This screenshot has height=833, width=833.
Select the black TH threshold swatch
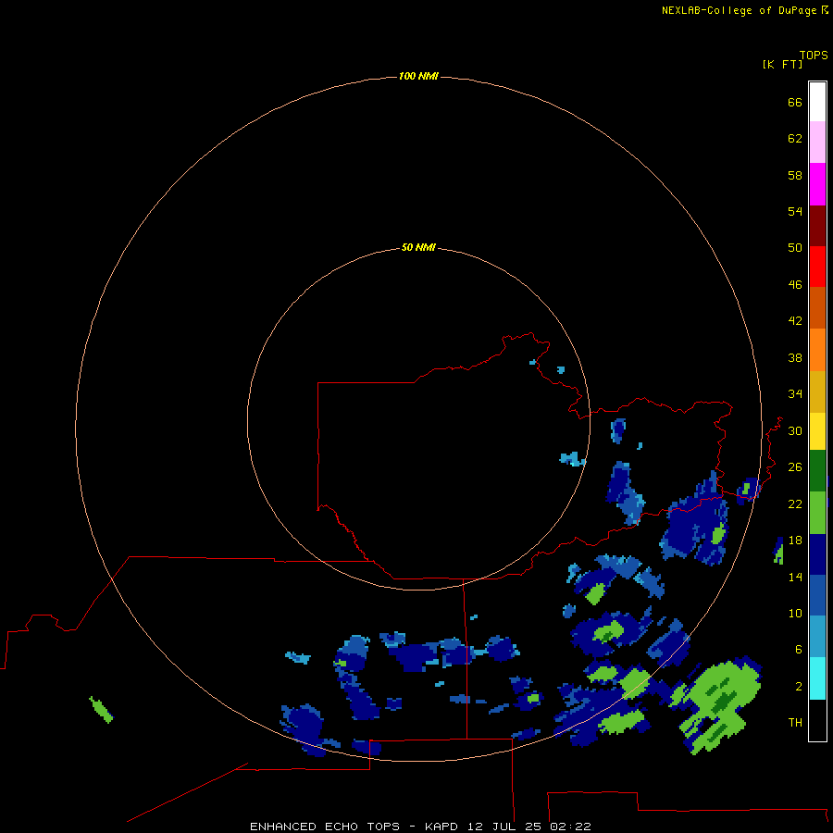point(817,720)
